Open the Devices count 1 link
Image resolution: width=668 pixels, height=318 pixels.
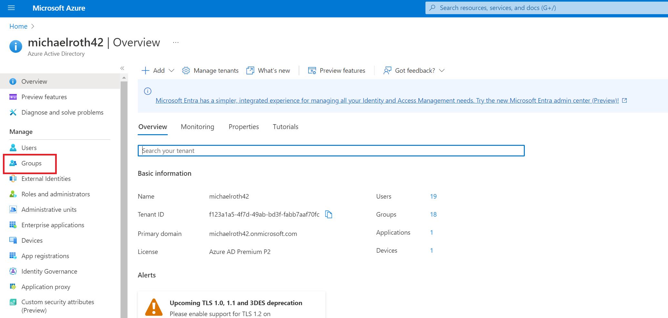pos(432,250)
